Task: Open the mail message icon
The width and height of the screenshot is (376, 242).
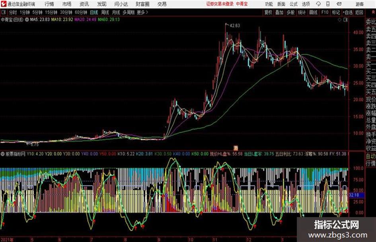Action: 339,4
